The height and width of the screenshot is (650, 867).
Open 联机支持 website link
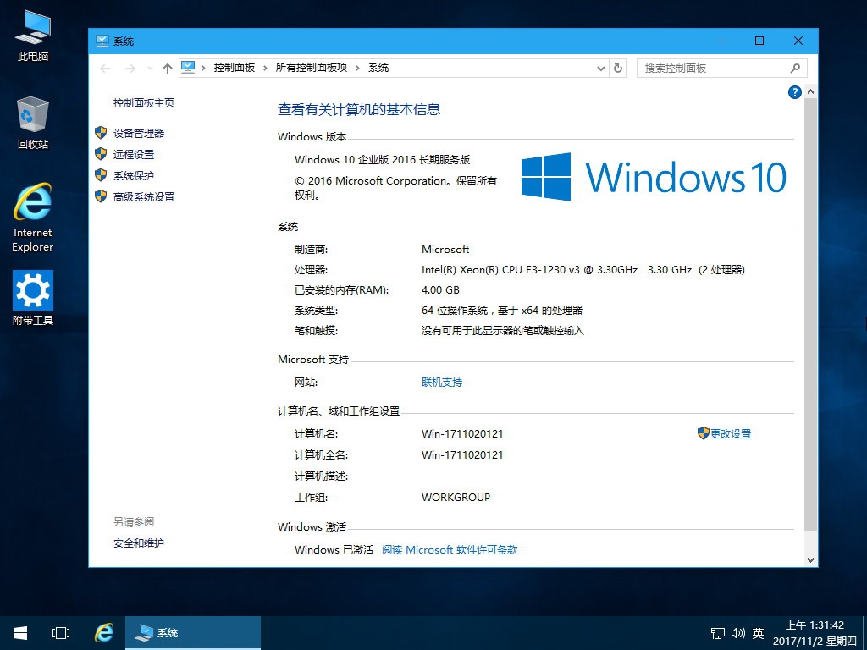[x=442, y=383]
